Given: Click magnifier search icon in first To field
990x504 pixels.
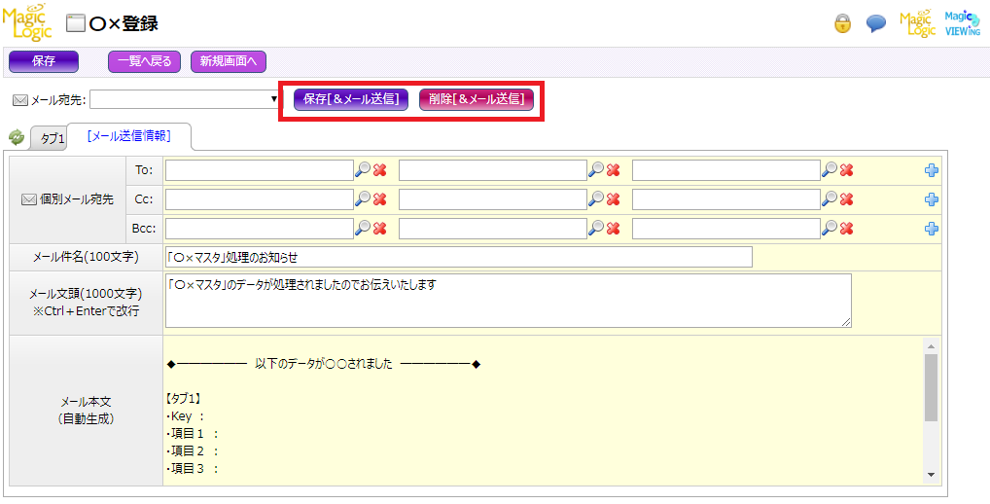Looking at the screenshot, I should click(363, 170).
